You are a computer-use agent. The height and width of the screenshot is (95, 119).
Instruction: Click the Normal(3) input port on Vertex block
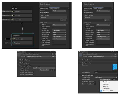[x=13, y=16]
